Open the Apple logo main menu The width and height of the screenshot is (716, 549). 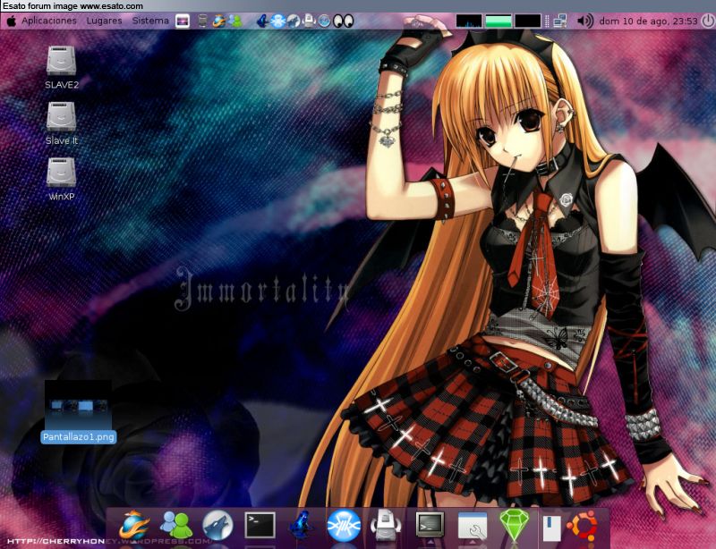point(12,21)
